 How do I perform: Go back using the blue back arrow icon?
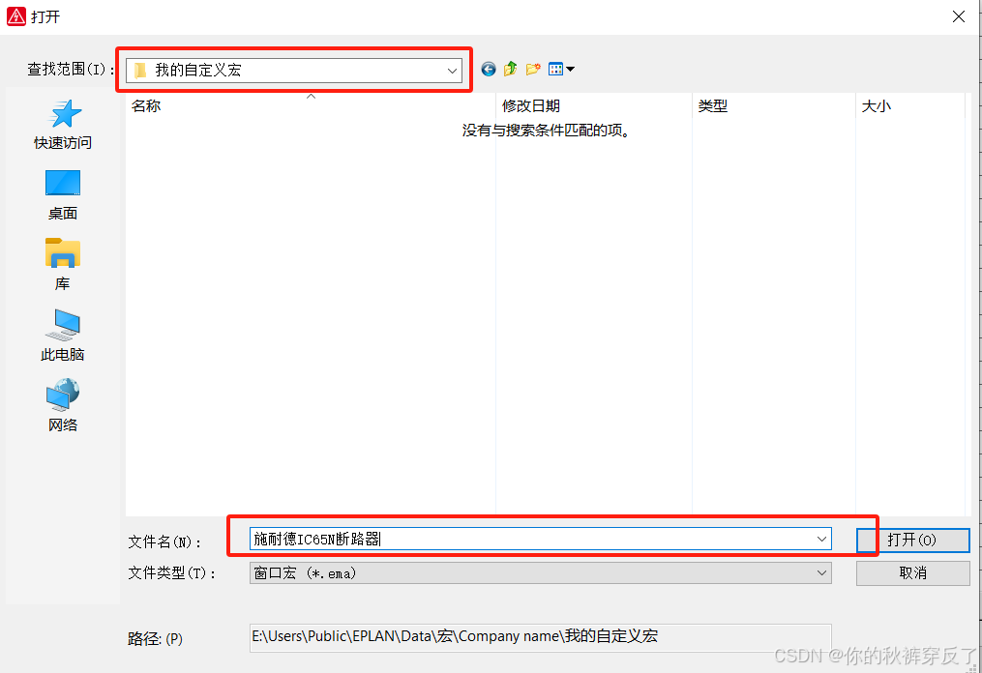click(489, 69)
